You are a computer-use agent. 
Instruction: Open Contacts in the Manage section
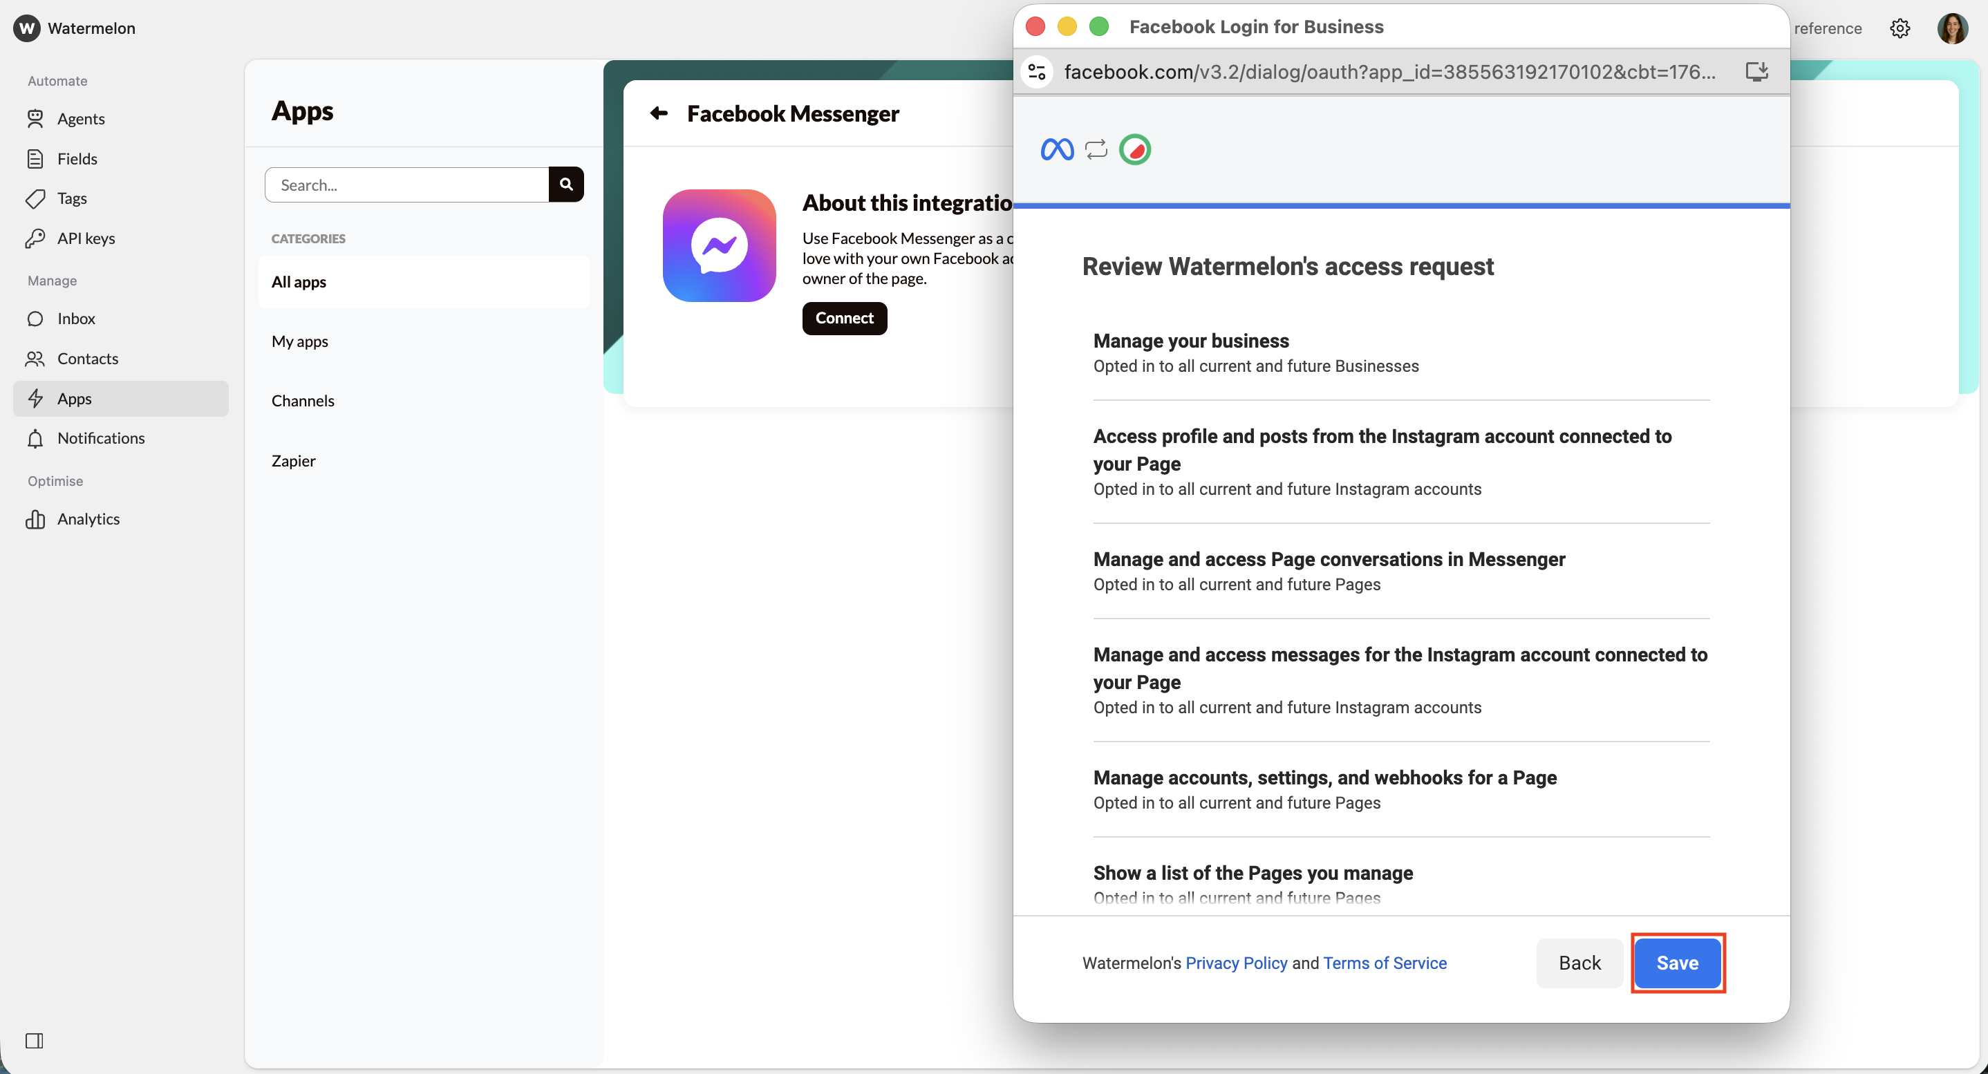(88, 358)
